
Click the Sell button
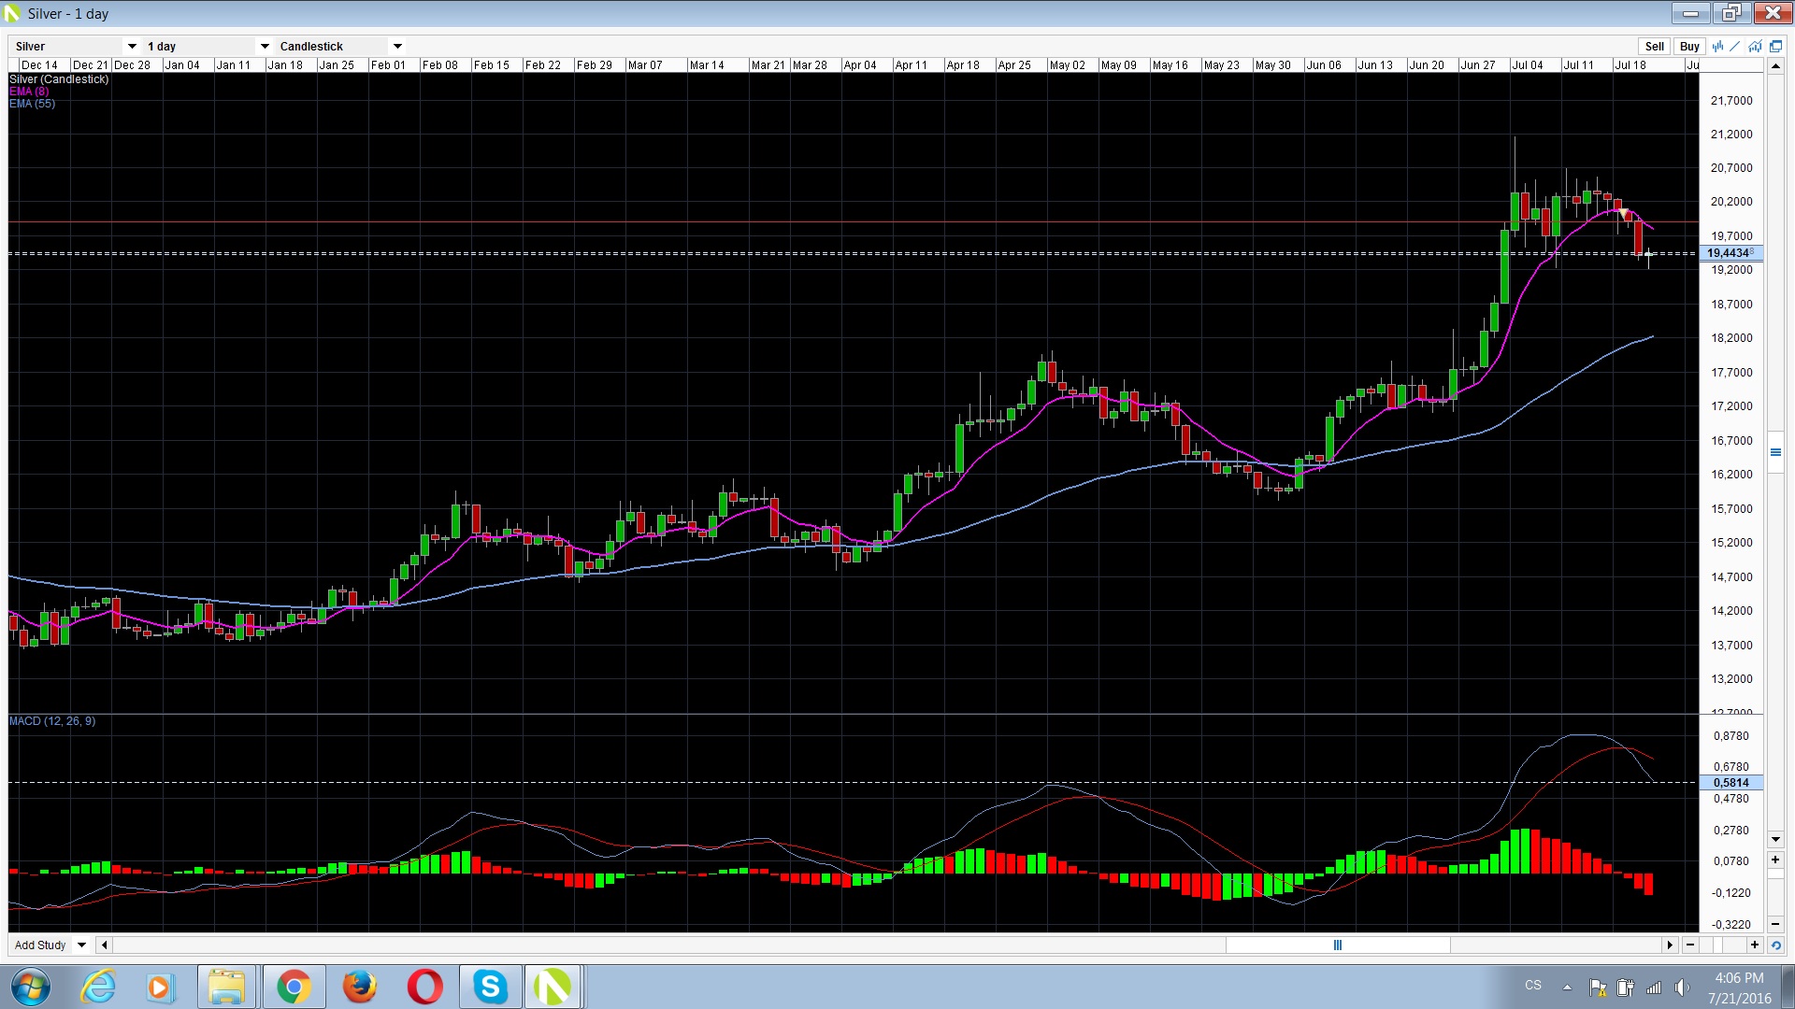(1654, 46)
